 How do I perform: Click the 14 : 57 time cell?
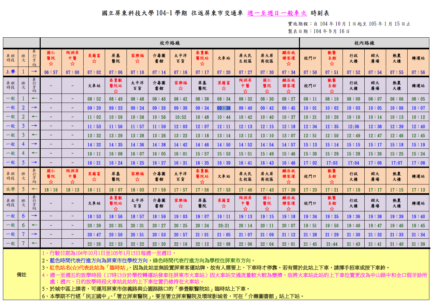[x=289, y=145]
